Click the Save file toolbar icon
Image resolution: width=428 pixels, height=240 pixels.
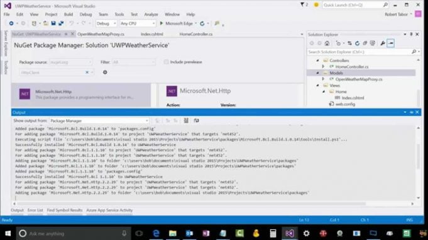tap(53, 23)
